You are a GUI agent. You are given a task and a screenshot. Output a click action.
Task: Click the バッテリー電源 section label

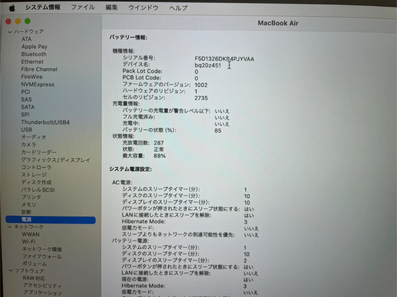130,241
